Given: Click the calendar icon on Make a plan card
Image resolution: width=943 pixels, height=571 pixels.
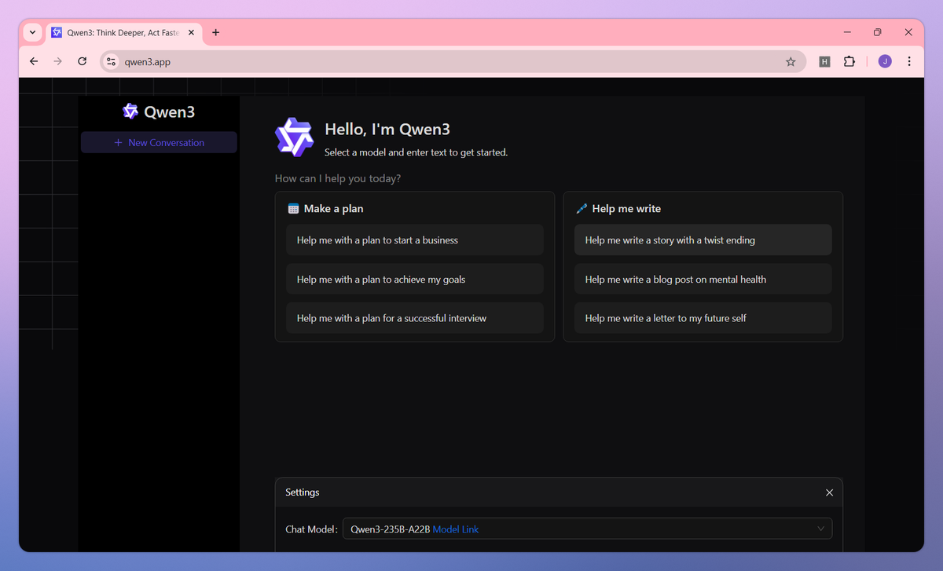Looking at the screenshot, I should pyautogui.click(x=295, y=208).
